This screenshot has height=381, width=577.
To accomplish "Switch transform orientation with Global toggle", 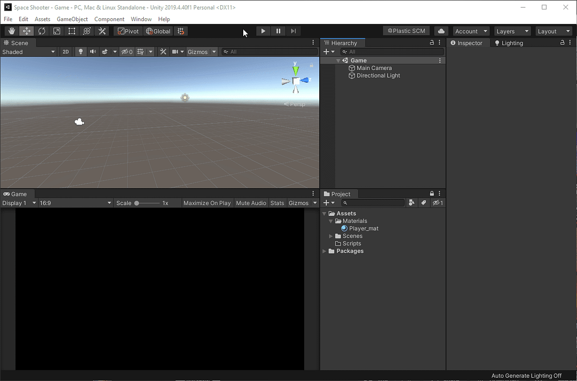I will tap(158, 31).
